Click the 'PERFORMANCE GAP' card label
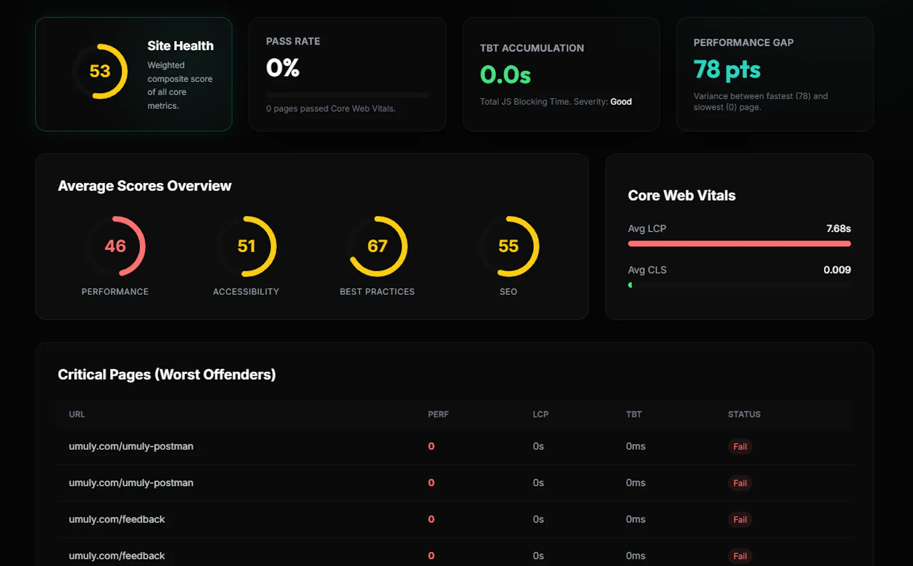The width and height of the screenshot is (913, 566). [x=744, y=43]
